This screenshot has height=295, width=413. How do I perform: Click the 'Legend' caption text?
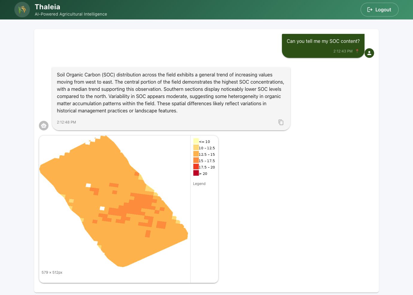point(199,184)
